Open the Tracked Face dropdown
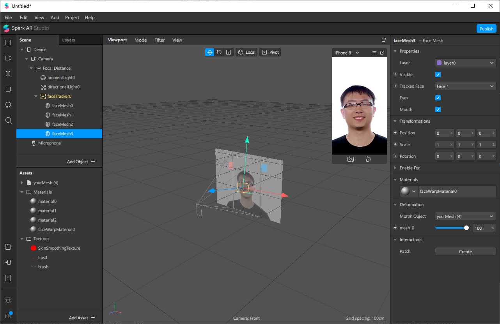This screenshot has height=324, width=500. 465,86
